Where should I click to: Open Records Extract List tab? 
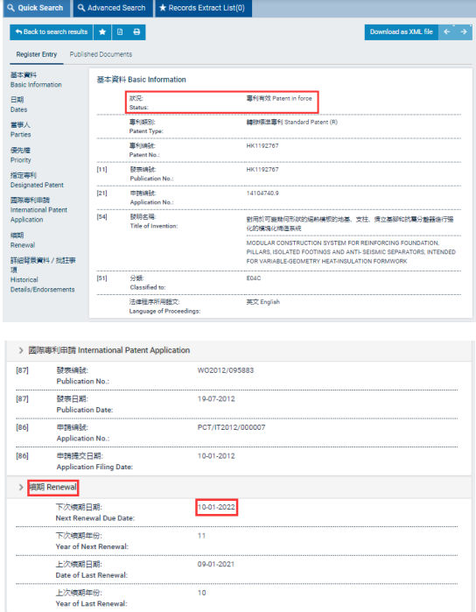pyautogui.click(x=203, y=8)
